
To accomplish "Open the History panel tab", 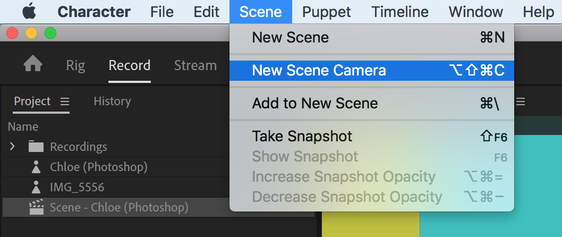I will coord(112,101).
